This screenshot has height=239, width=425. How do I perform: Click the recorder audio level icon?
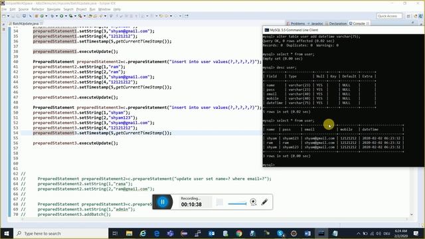coord(220,202)
